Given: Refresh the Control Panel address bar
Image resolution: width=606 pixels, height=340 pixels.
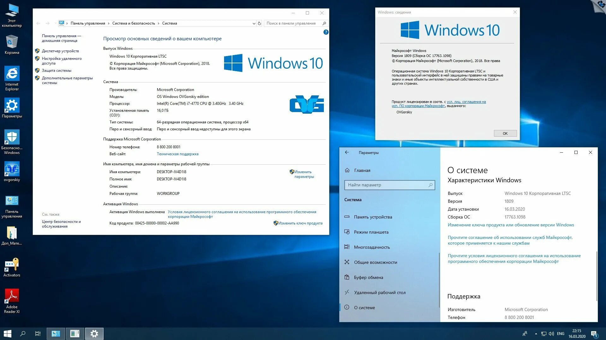Looking at the screenshot, I should click(259, 23).
